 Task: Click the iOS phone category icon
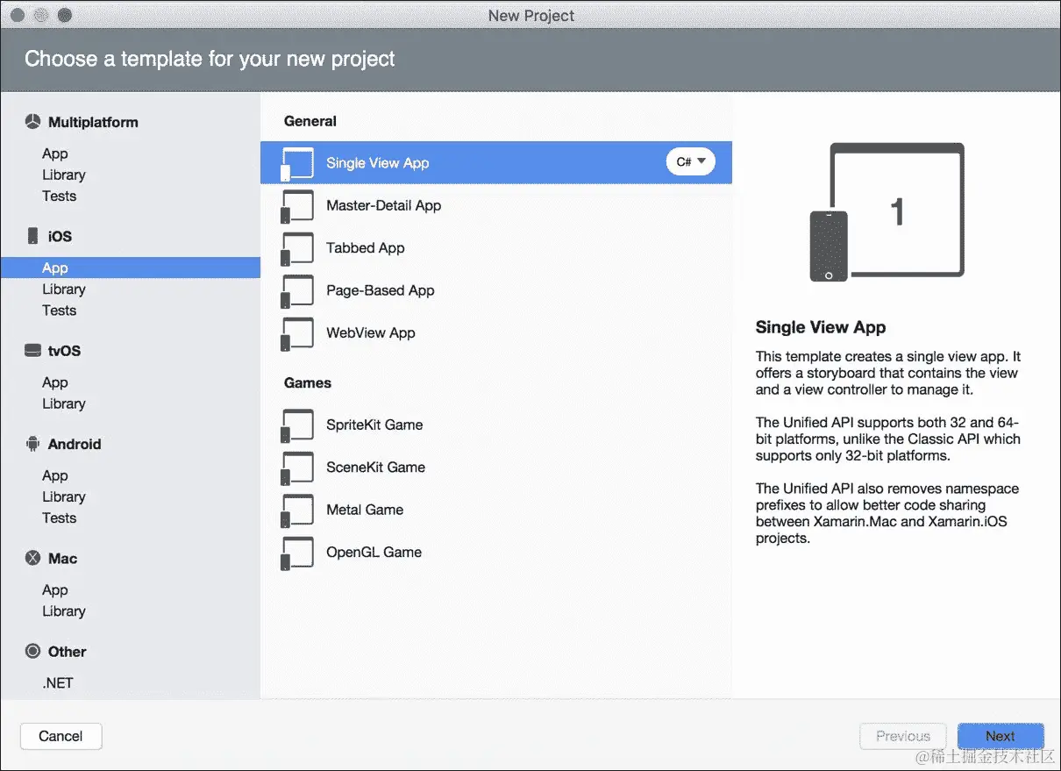click(32, 236)
